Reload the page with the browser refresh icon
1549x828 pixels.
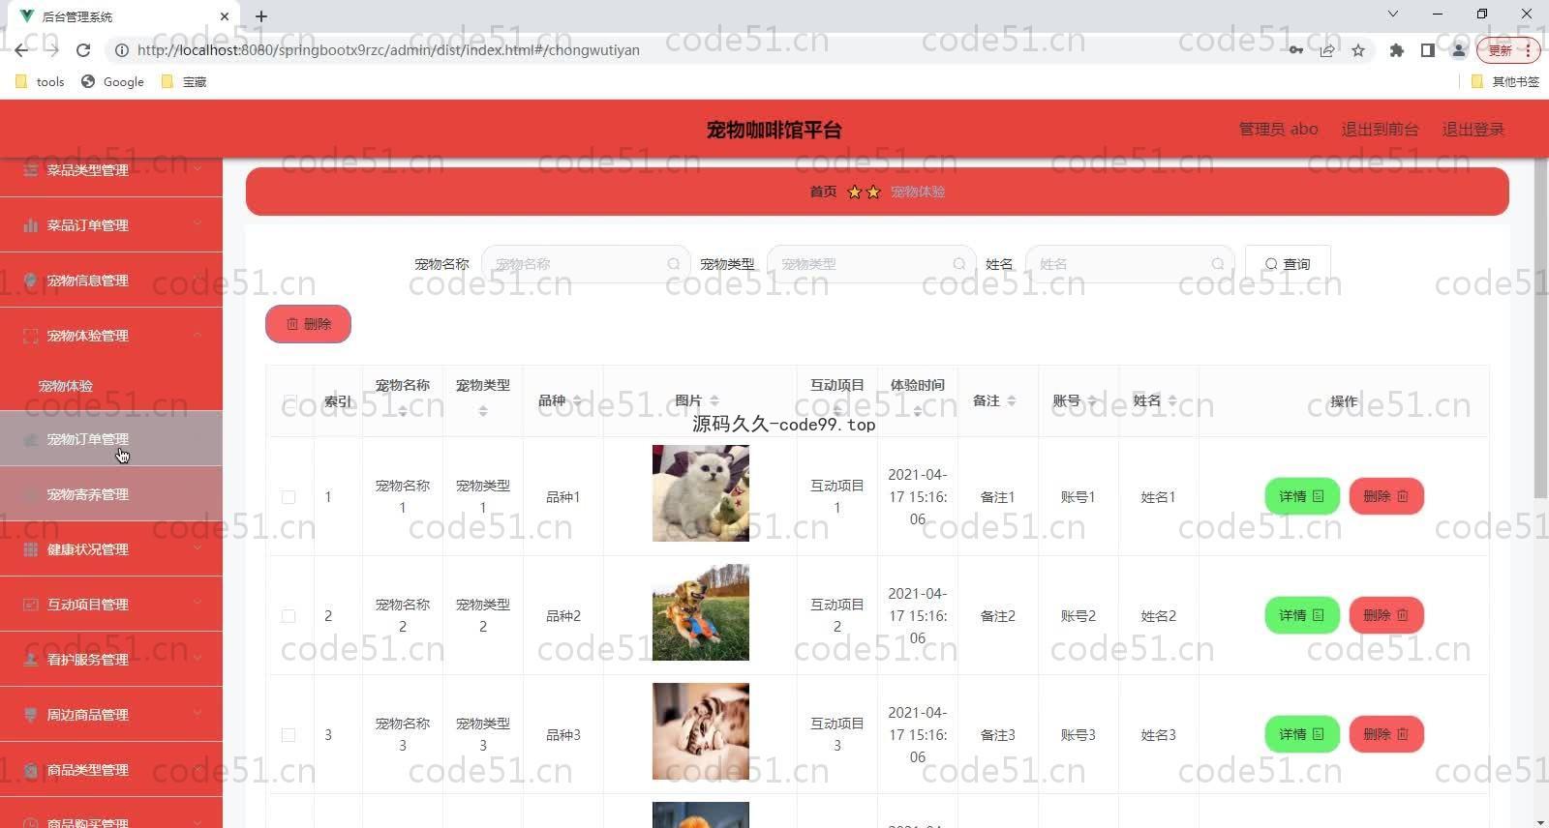[x=83, y=50]
